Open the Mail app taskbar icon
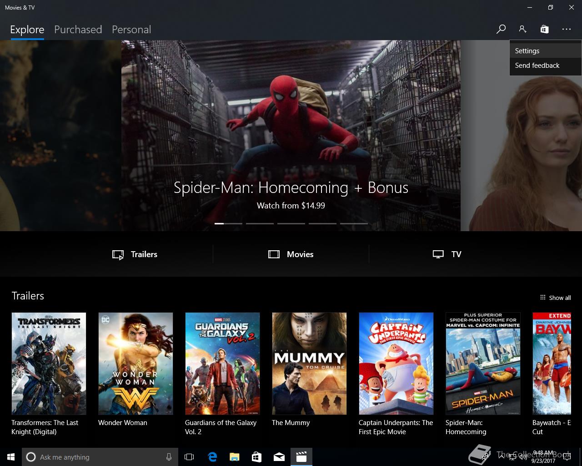Image resolution: width=582 pixels, height=466 pixels. [x=279, y=457]
